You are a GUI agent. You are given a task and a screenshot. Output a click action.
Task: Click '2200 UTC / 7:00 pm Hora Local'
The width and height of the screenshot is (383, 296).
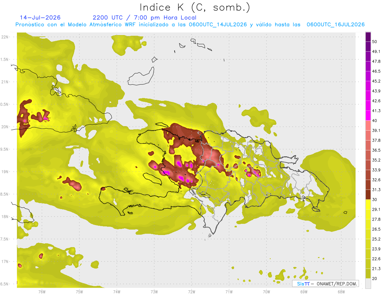click(x=144, y=18)
